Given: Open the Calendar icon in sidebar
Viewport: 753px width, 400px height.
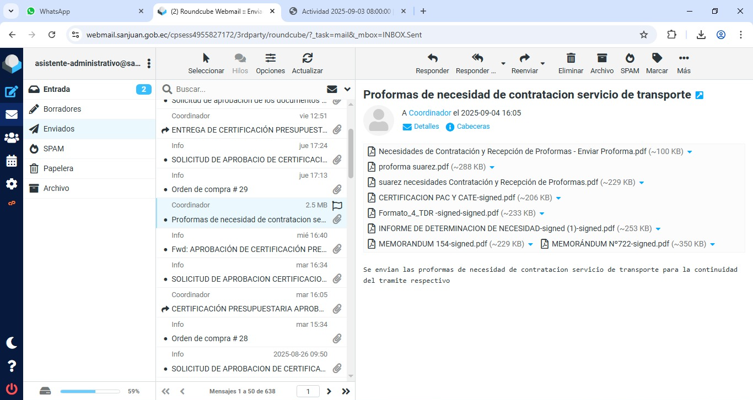Looking at the screenshot, I should click(x=12, y=161).
